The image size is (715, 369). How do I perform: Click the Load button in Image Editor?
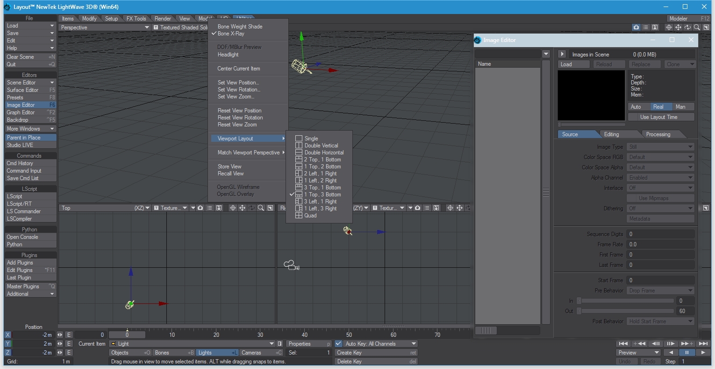(573, 64)
